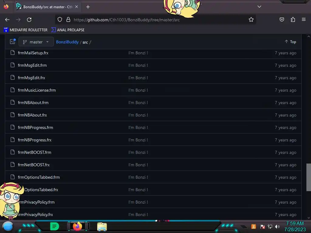Image resolution: width=311 pixels, height=233 pixels.
Task: Click scrollbar up arrow
Action: [x=309, y=36]
